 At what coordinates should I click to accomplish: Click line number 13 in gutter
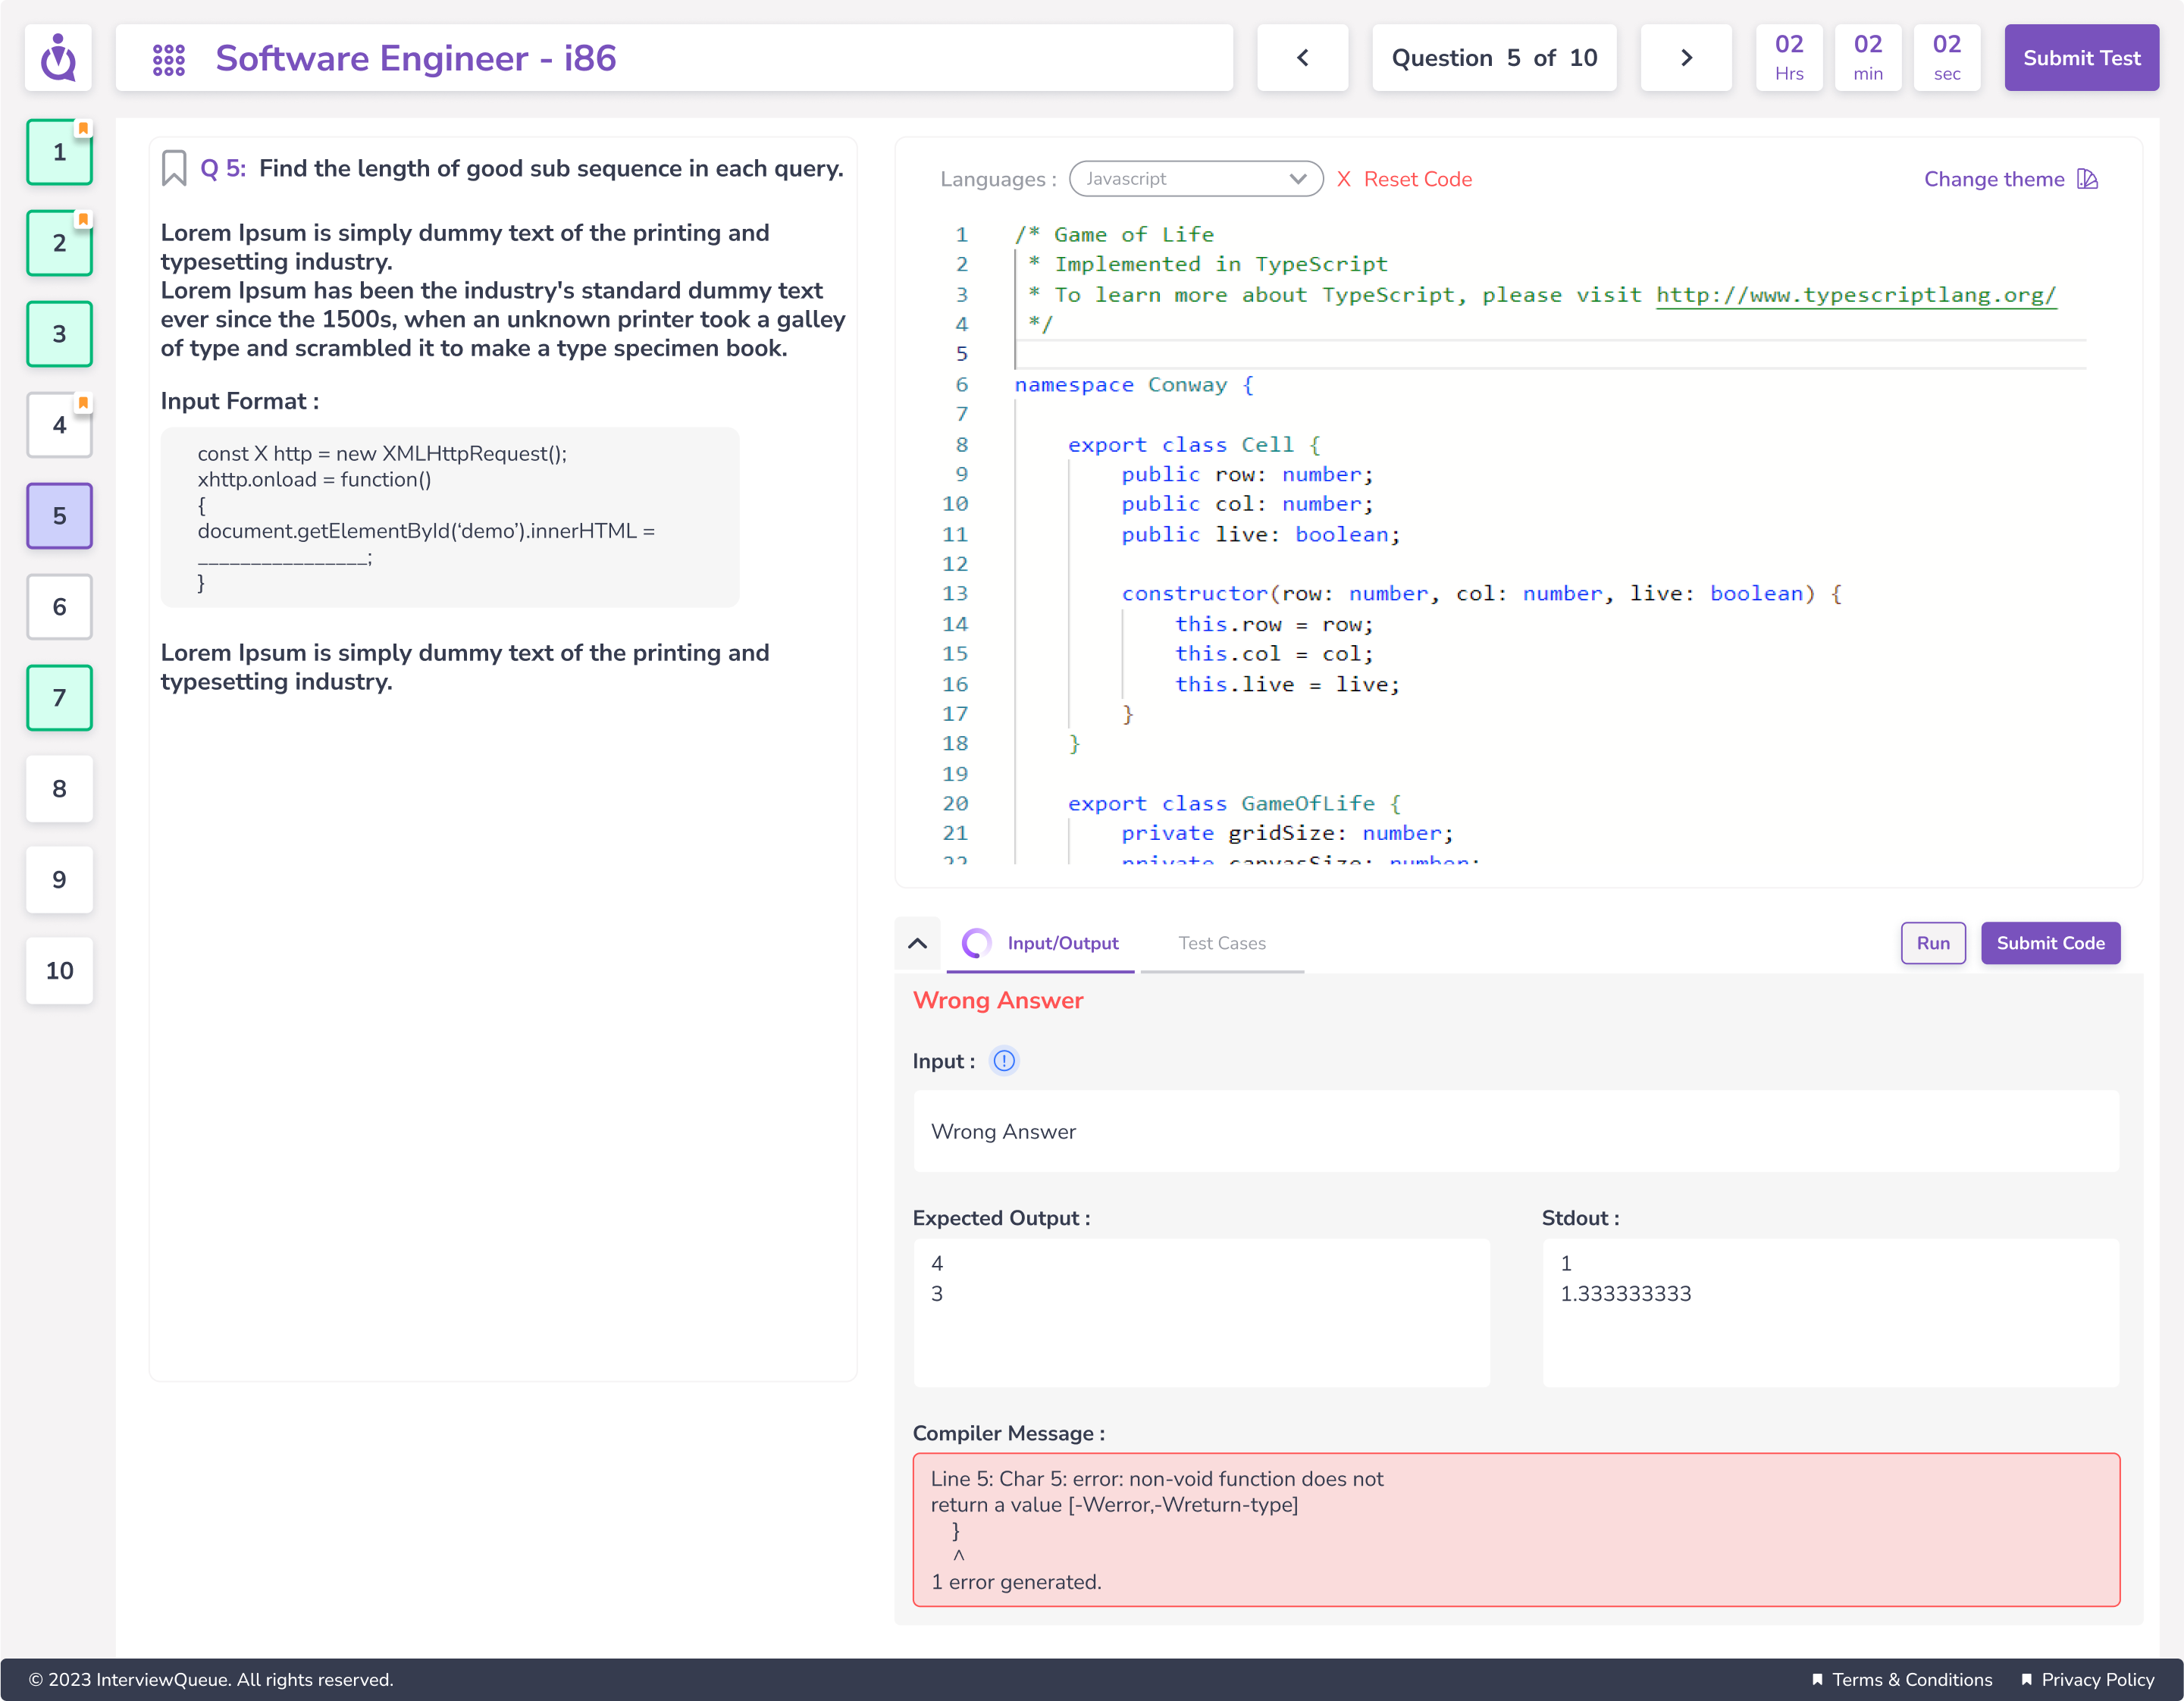tap(955, 594)
